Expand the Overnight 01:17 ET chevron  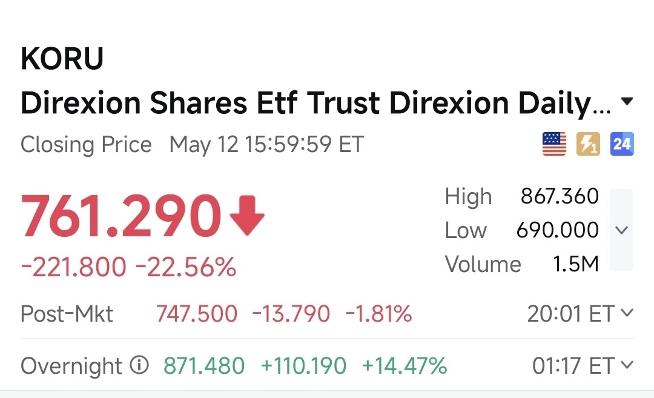click(627, 365)
